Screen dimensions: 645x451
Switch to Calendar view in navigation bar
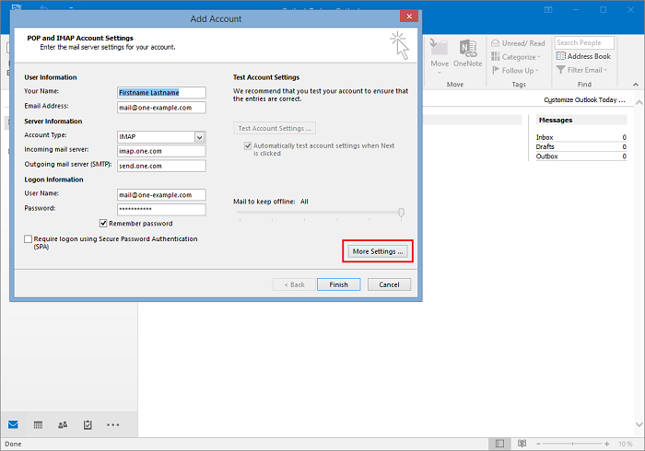38,424
